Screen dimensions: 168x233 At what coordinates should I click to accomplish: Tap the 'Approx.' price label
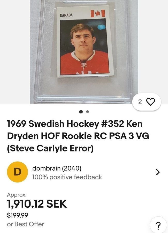point(17,194)
